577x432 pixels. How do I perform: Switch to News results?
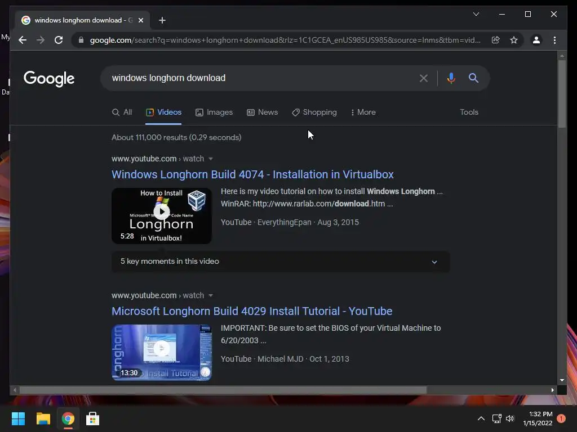(262, 112)
